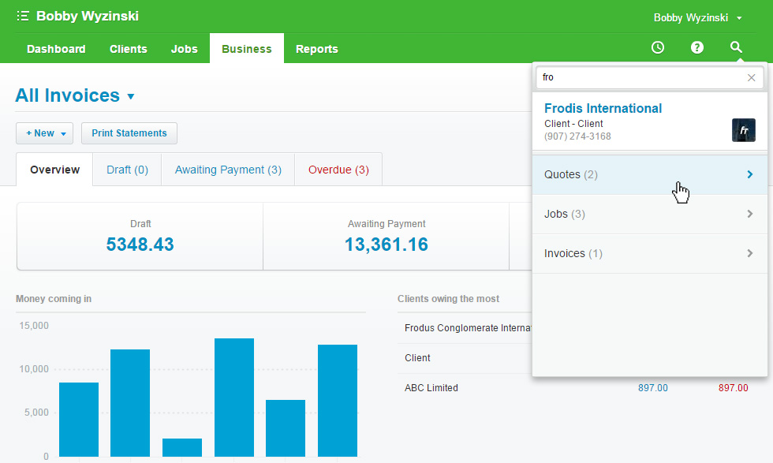This screenshot has width=773, height=463.
Task: Open the Clients section
Action: pos(128,48)
